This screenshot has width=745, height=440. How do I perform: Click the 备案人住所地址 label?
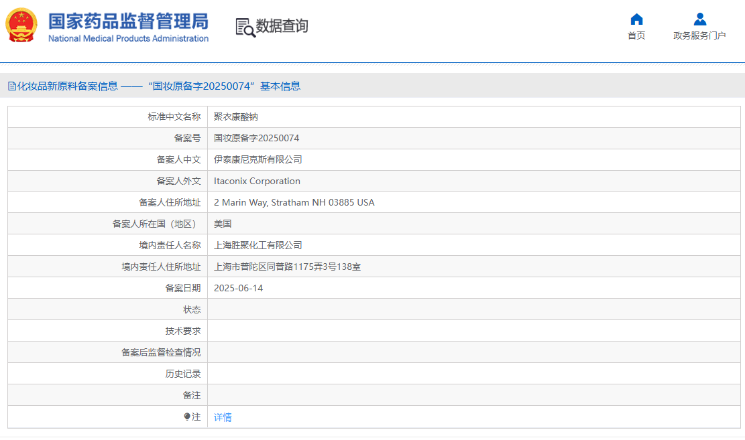tap(170, 202)
